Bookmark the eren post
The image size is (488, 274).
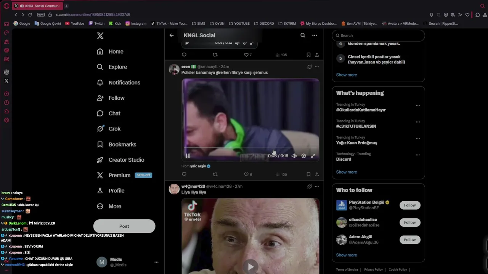coord(308,174)
